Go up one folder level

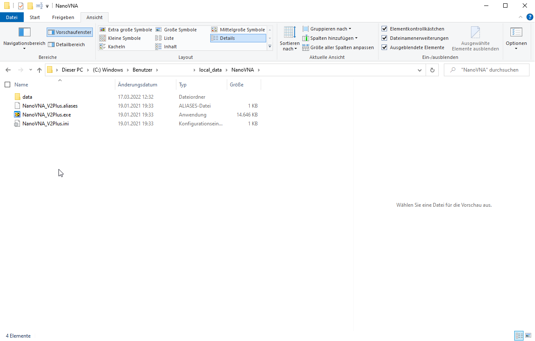coord(39,70)
